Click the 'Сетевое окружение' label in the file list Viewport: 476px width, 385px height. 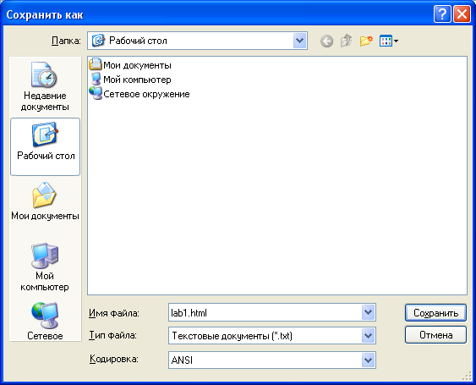pos(146,94)
